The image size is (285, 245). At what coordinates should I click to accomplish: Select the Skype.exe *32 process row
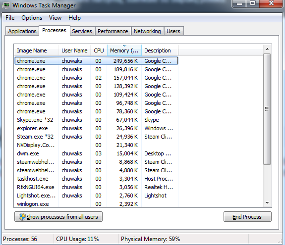(x=96, y=120)
